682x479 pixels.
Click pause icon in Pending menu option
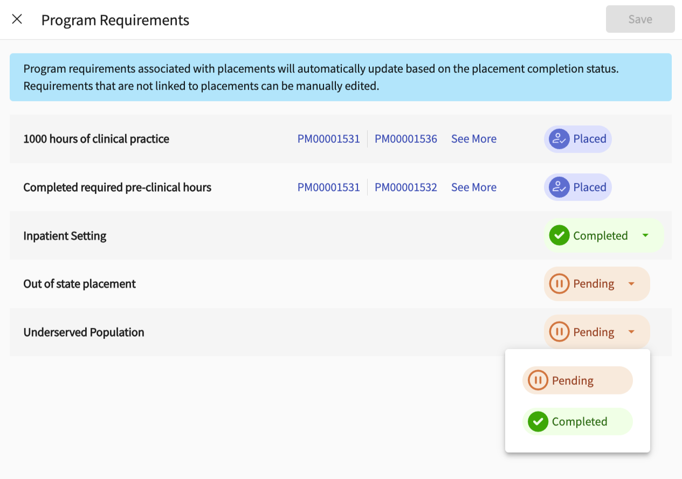[538, 380]
